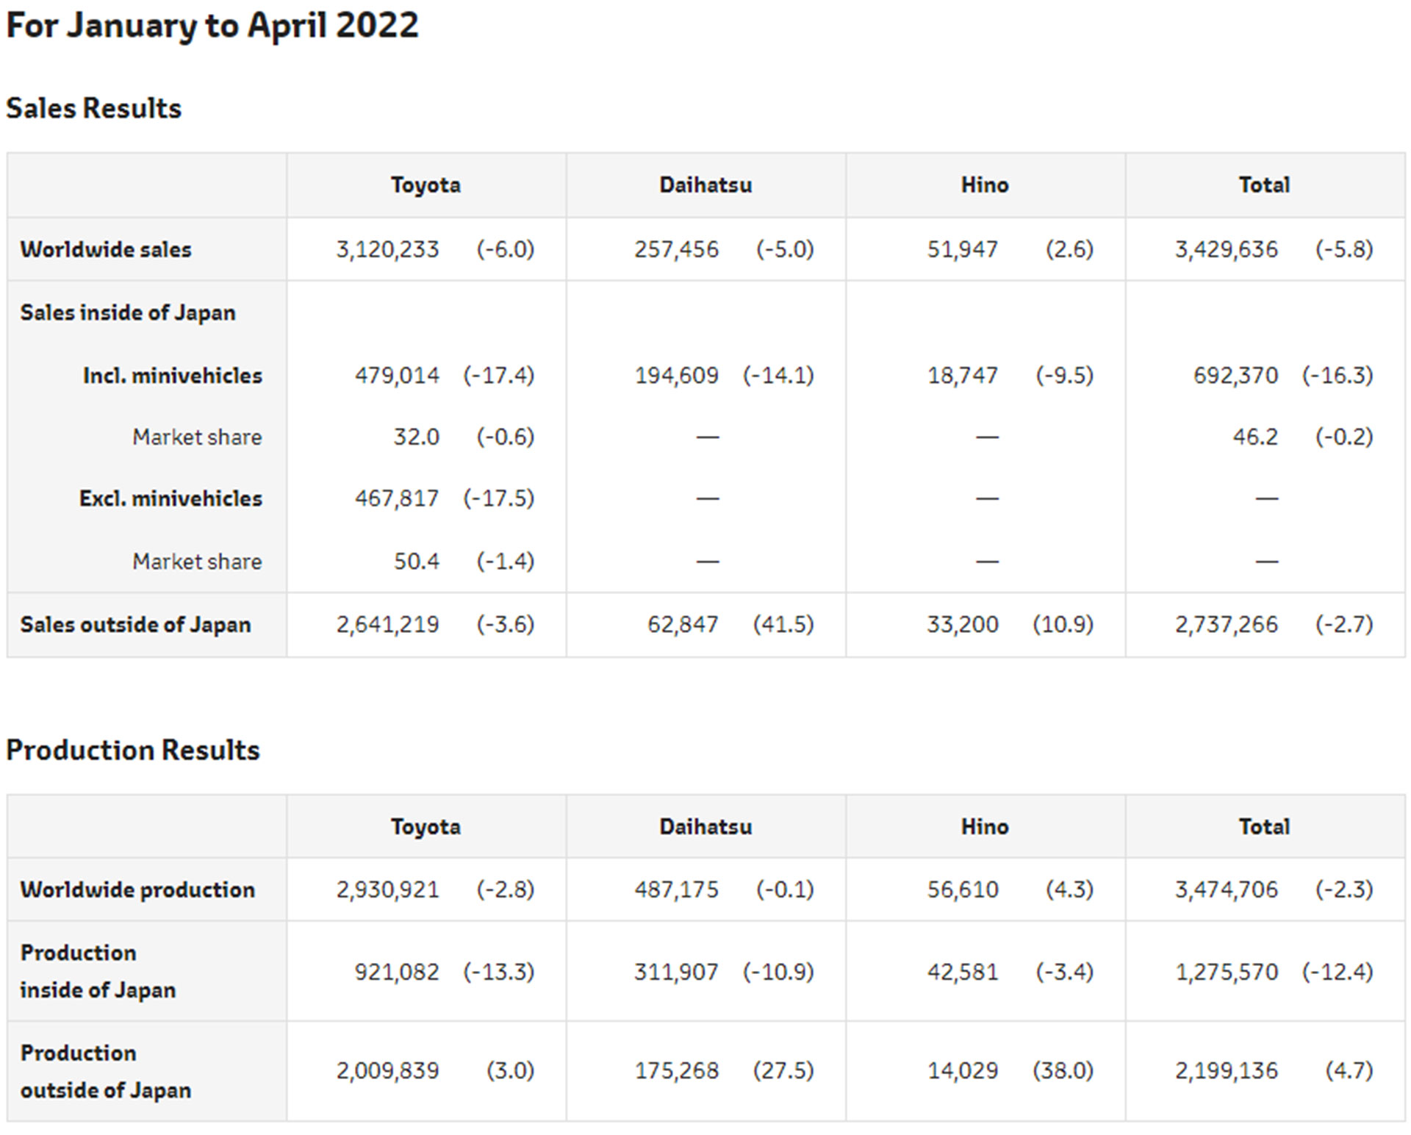Click the 'Production Results' section heading
Image resolution: width=1411 pixels, height=1135 pixels.
(132, 750)
